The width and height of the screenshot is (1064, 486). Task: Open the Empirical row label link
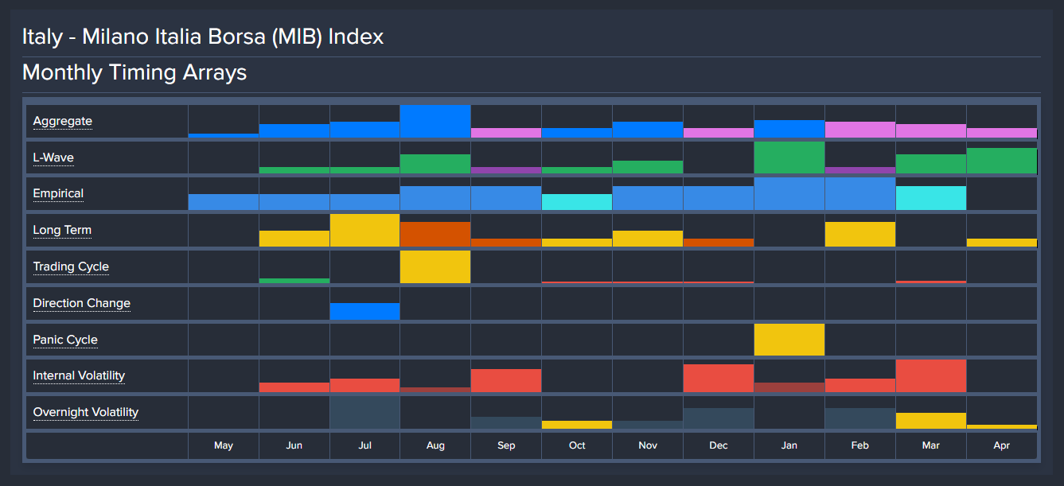58,193
